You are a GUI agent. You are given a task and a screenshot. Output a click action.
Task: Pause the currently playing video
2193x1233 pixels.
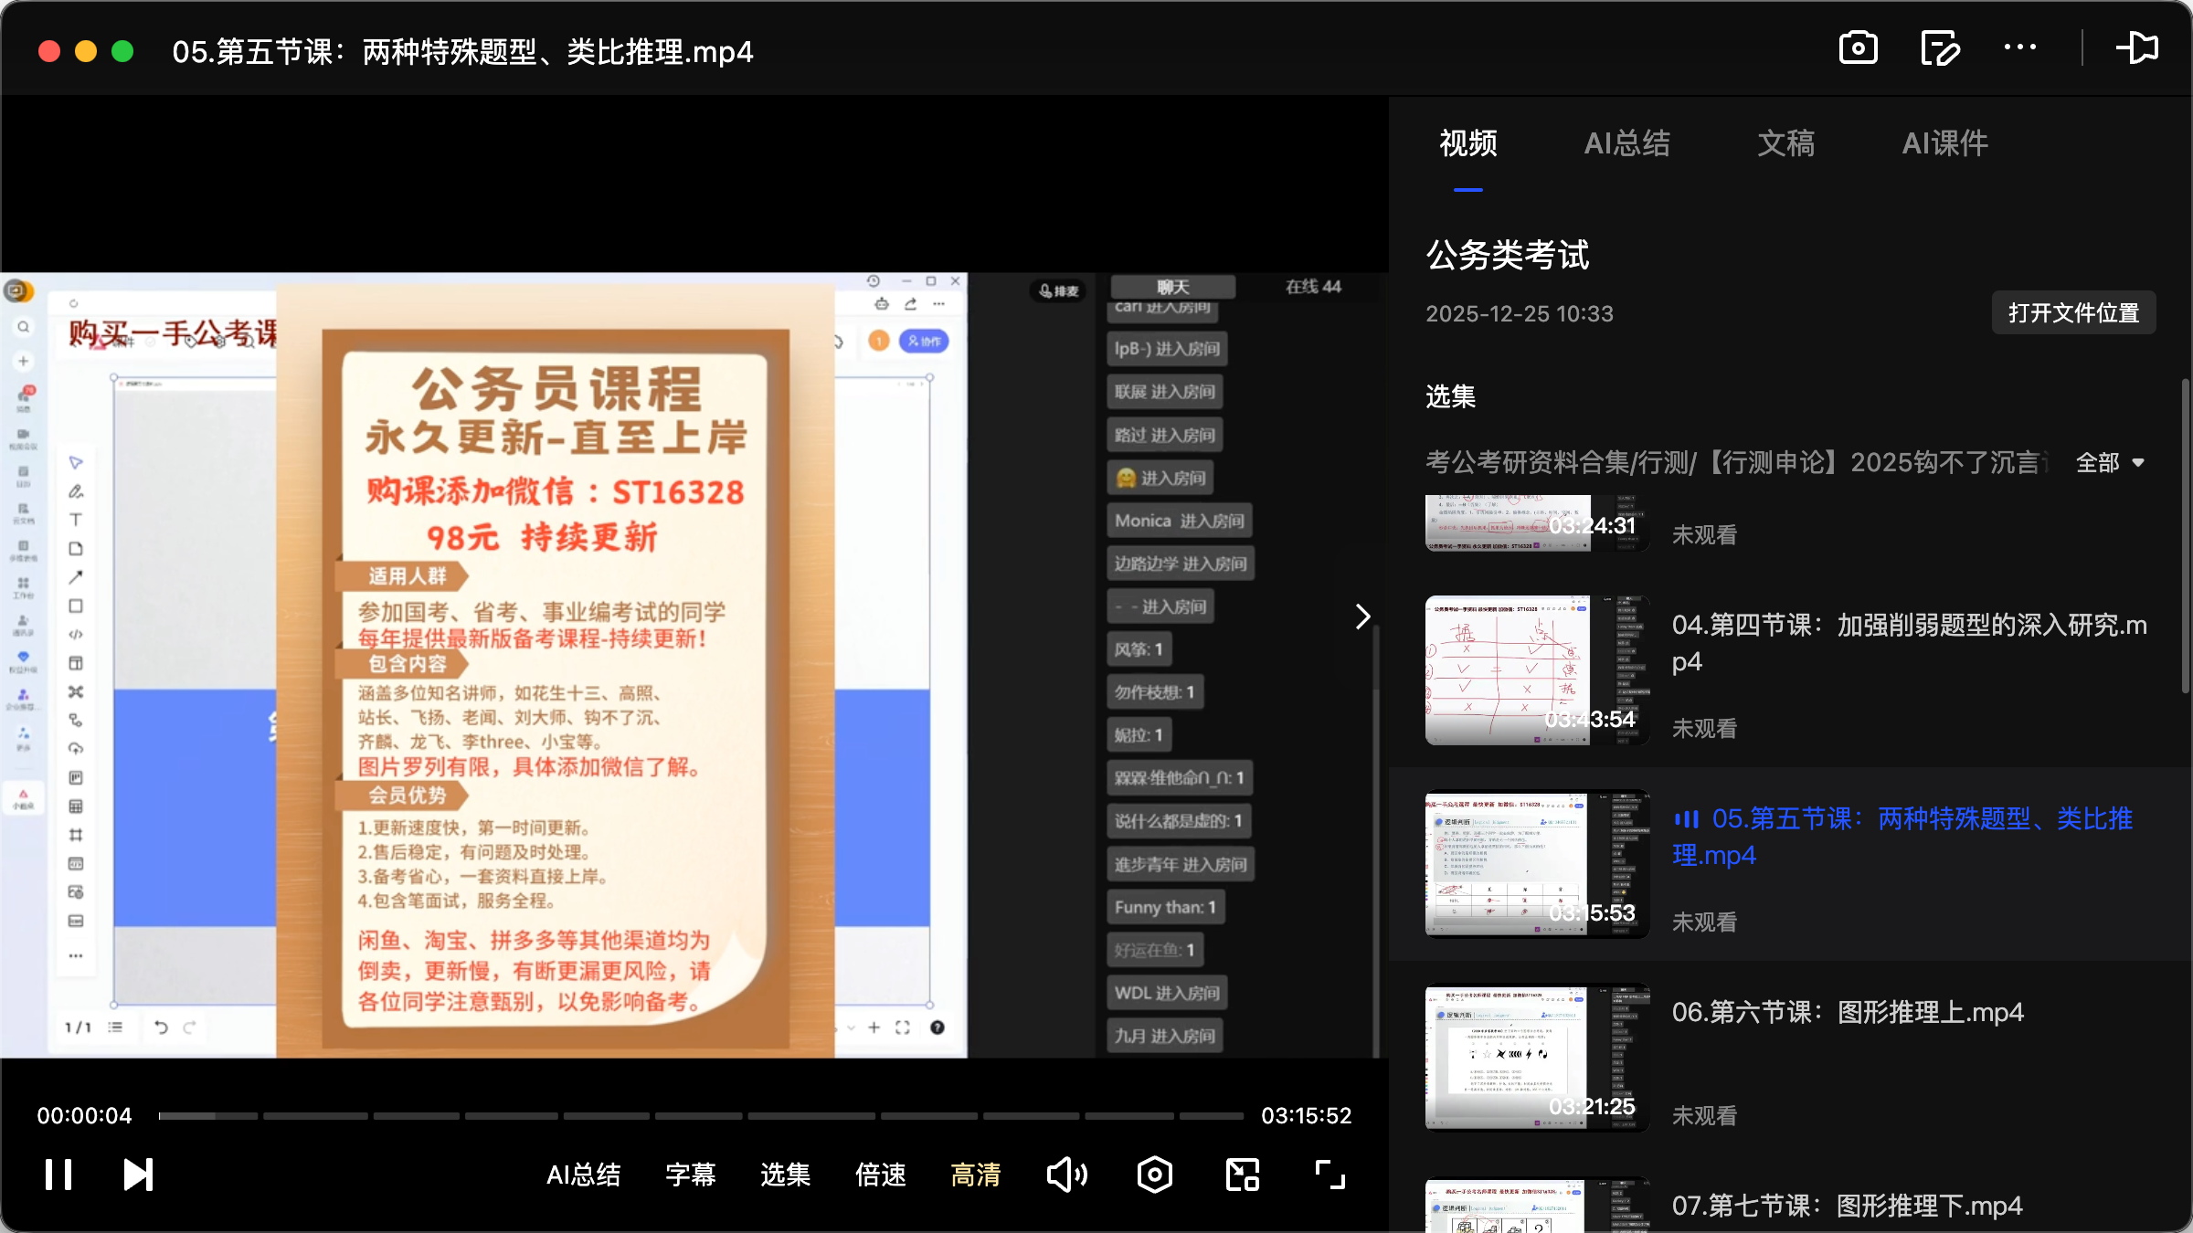point(57,1175)
